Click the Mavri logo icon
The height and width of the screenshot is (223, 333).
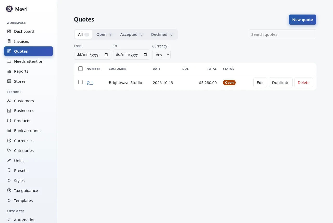(9, 9)
